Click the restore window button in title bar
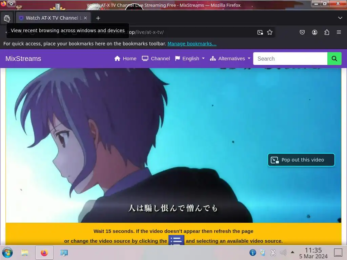The width and height of the screenshot is (347, 260). pos(325,3)
